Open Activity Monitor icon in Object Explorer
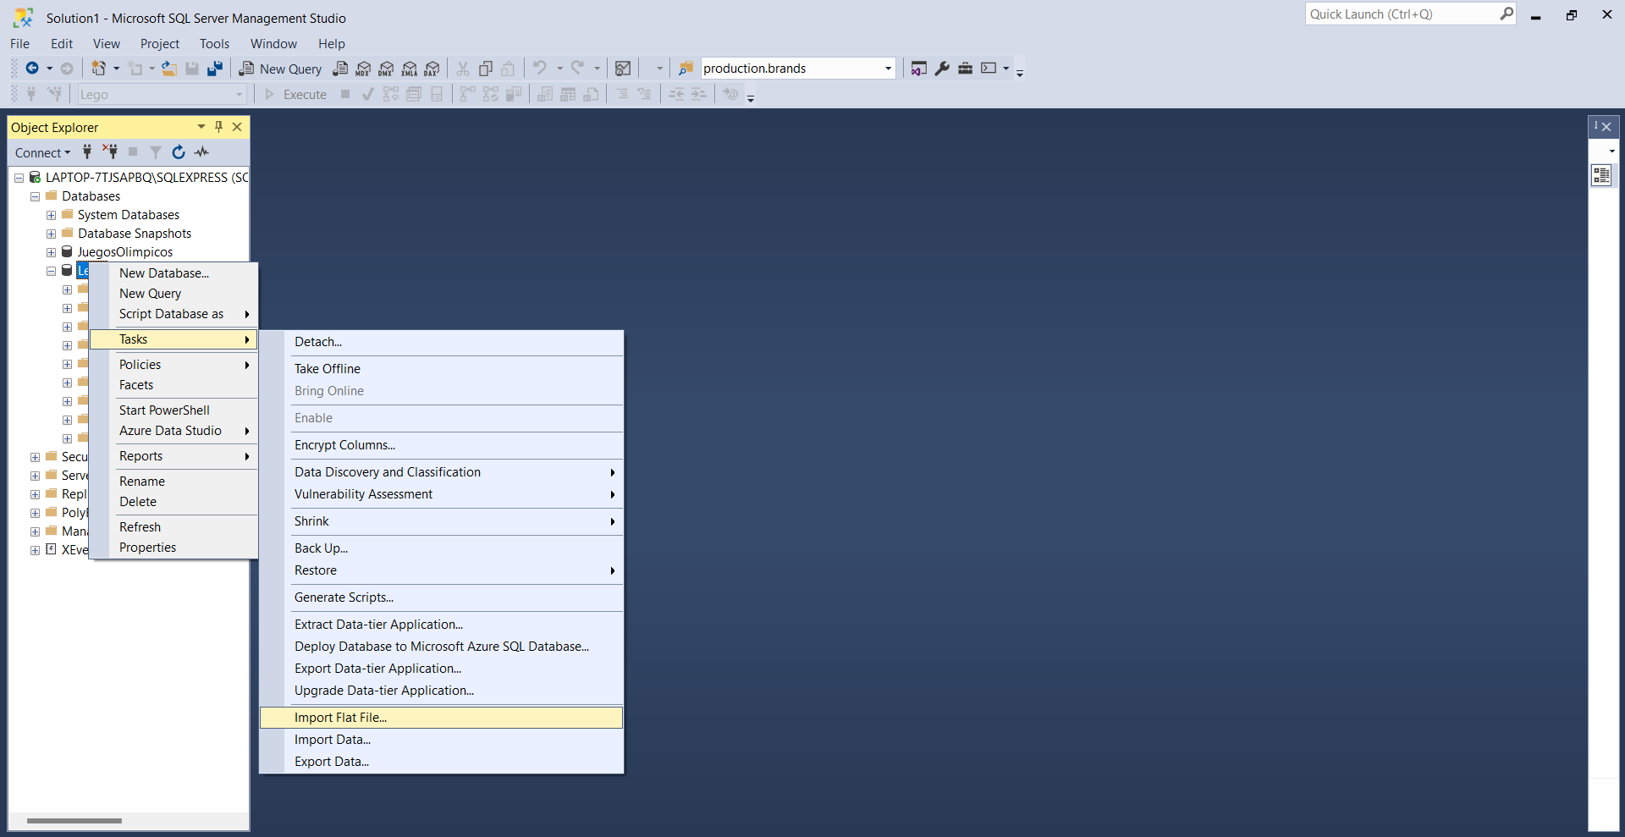 coord(201,152)
